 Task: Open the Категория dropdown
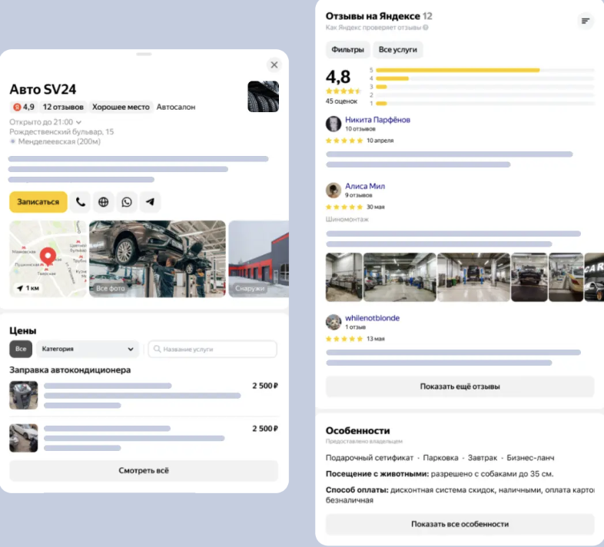click(88, 349)
